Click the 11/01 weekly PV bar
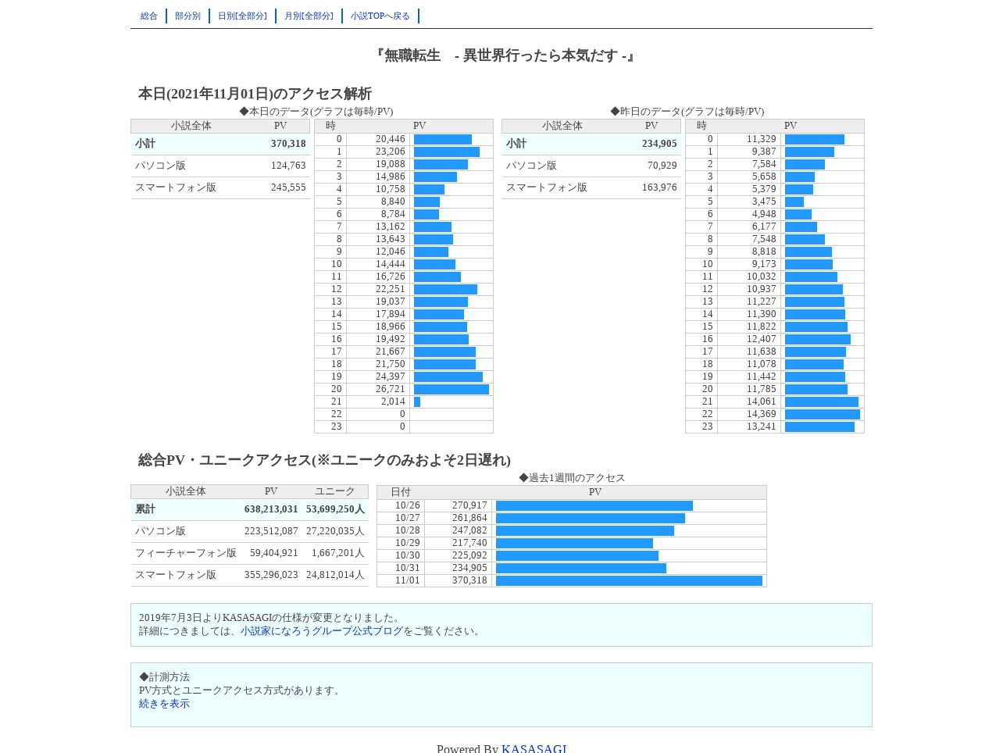Viewport: 1003px width, 753px height. coord(629,580)
